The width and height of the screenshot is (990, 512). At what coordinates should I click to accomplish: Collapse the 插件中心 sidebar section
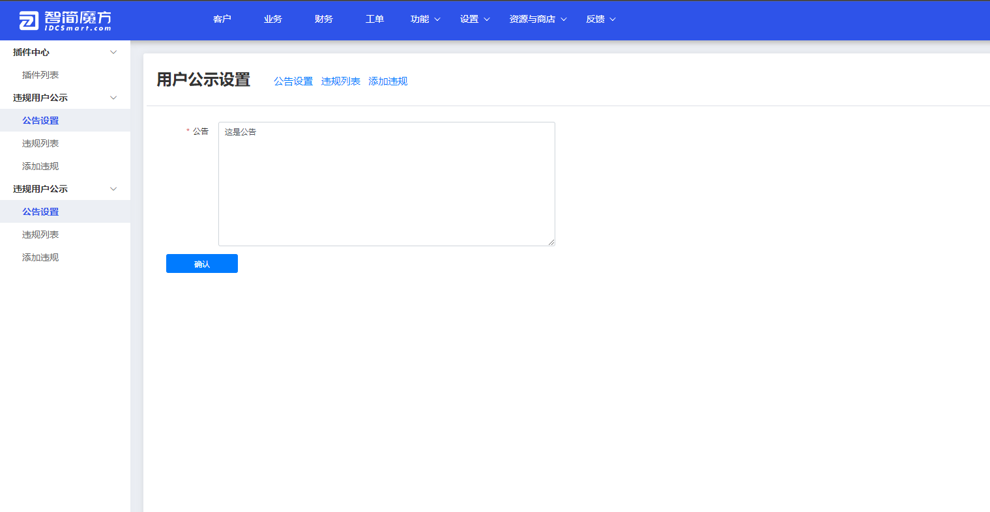pos(65,52)
